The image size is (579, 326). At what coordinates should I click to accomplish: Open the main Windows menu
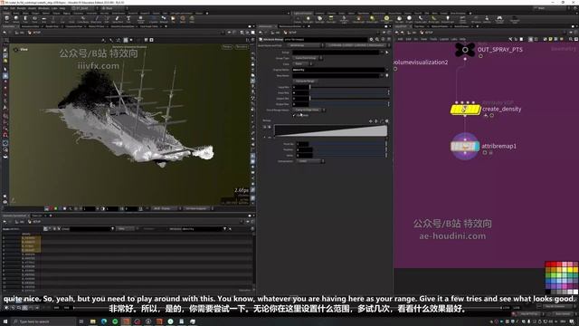(x=43, y=8)
